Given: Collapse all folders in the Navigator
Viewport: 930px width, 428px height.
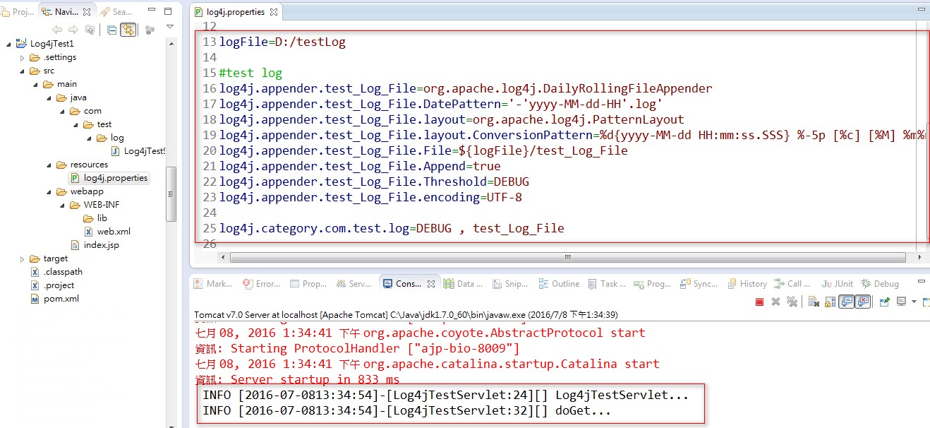Looking at the screenshot, I should pyautogui.click(x=112, y=30).
